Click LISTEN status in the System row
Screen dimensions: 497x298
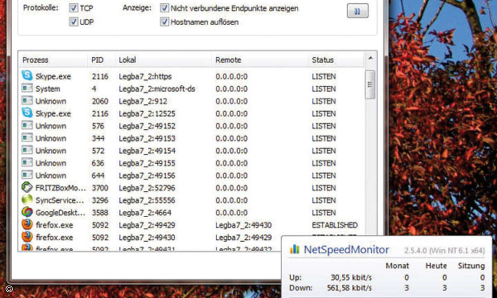[324, 89]
